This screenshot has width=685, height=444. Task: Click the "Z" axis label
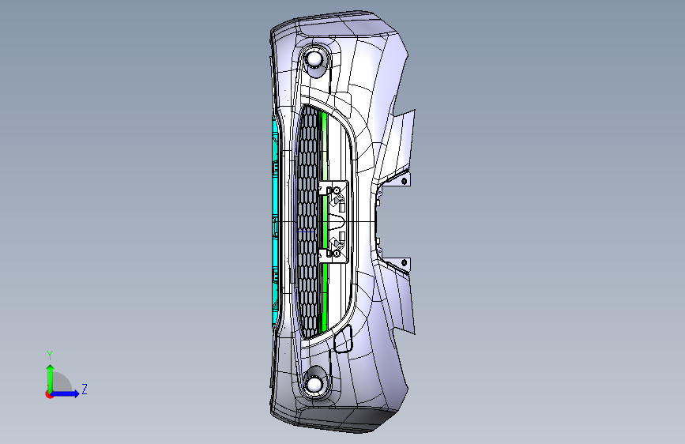tap(85, 389)
